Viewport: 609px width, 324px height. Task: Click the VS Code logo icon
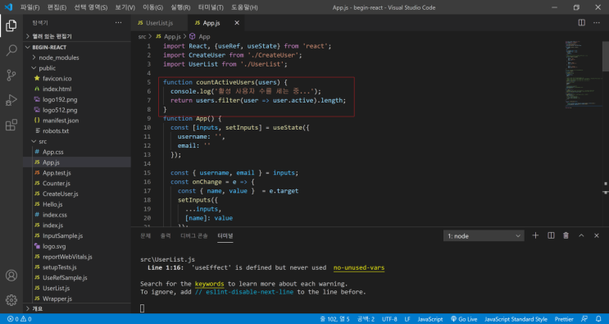[8, 7]
